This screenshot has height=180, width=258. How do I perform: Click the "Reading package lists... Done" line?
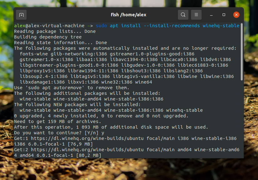coord(55,31)
